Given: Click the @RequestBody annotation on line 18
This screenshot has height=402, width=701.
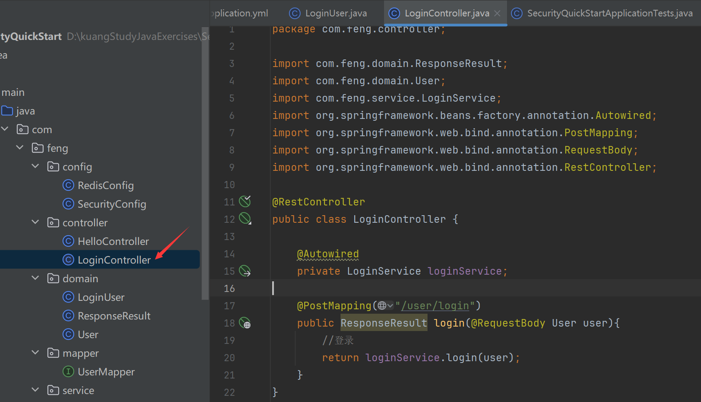Looking at the screenshot, I should click(x=508, y=323).
